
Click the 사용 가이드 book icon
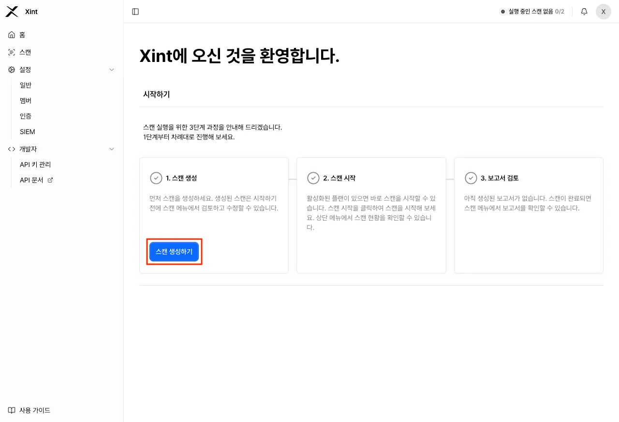coord(11,410)
